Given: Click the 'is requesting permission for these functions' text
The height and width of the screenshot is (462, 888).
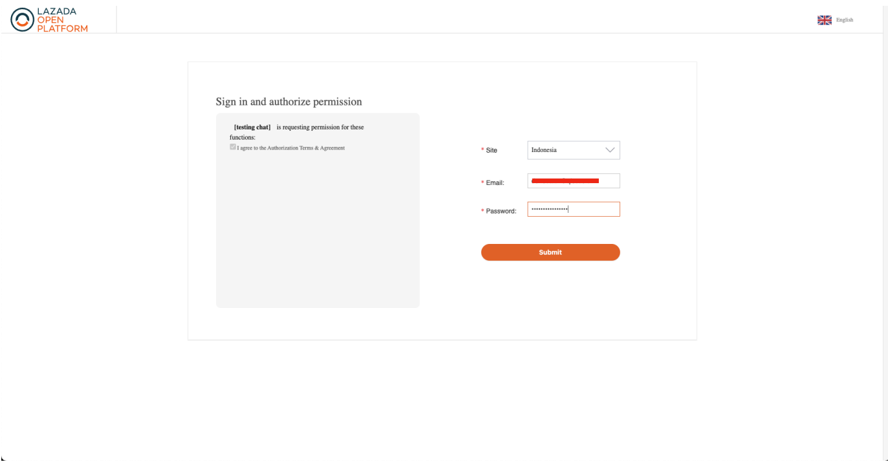Looking at the screenshot, I should [319, 127].
